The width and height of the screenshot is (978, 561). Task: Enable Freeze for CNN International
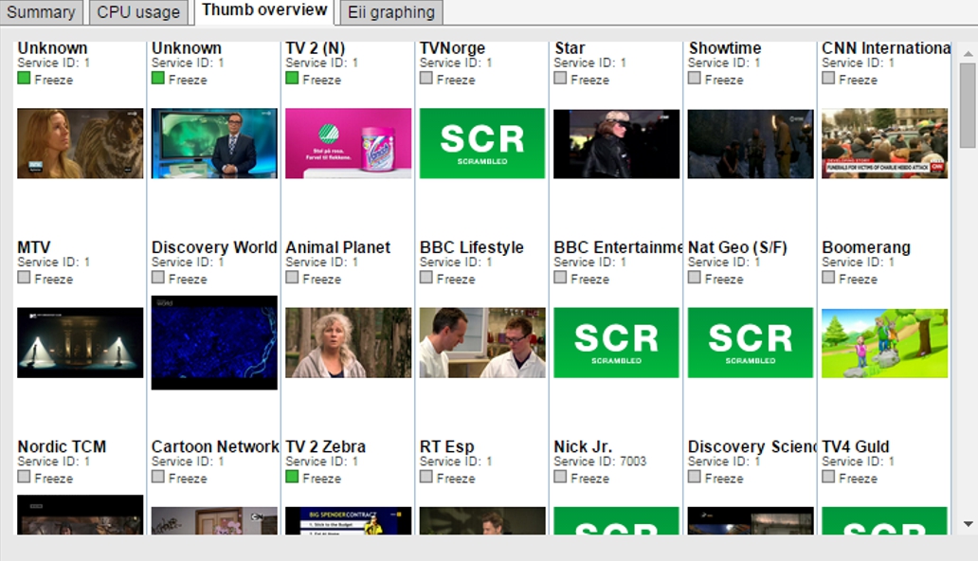[x=828, y=78]
